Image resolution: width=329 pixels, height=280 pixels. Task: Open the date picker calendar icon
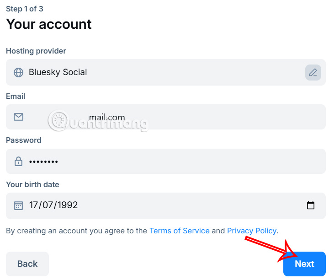click(311, 205)
